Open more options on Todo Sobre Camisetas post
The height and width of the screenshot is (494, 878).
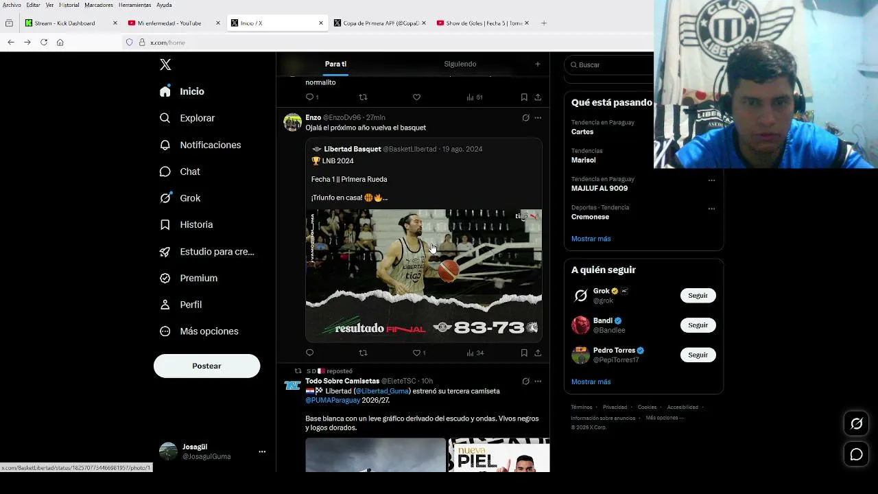tap(538, 381)
